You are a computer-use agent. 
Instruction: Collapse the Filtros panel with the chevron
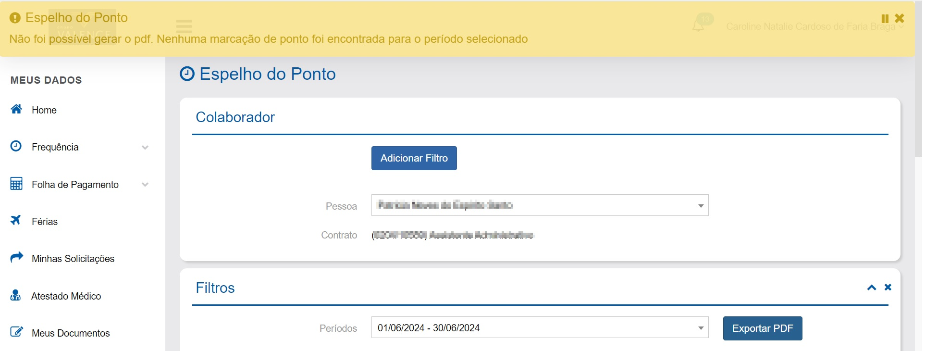[871, 288]
